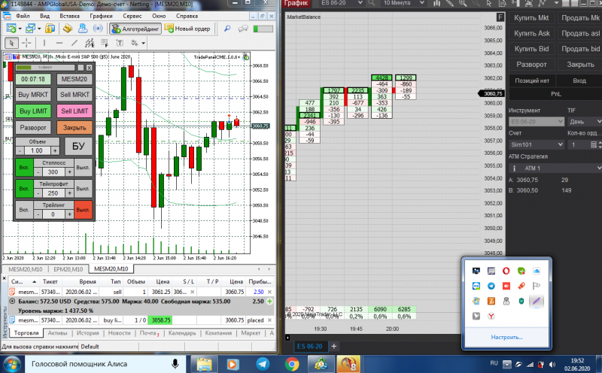This screenshot has width=602, height=373.
Task: Toggle the БУ breakeven button
Action: point(78,146)
